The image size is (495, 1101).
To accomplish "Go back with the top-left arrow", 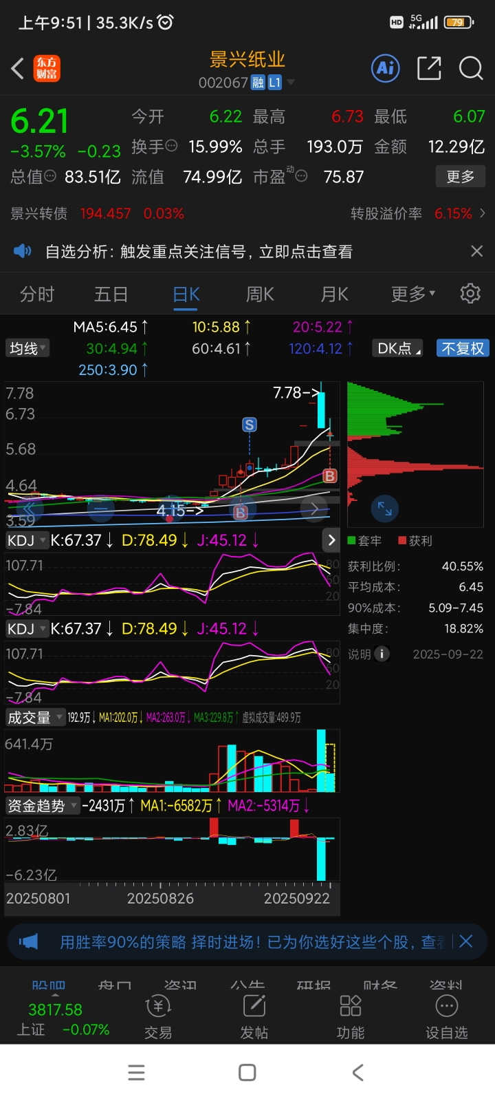I will [x=18, y=68].
